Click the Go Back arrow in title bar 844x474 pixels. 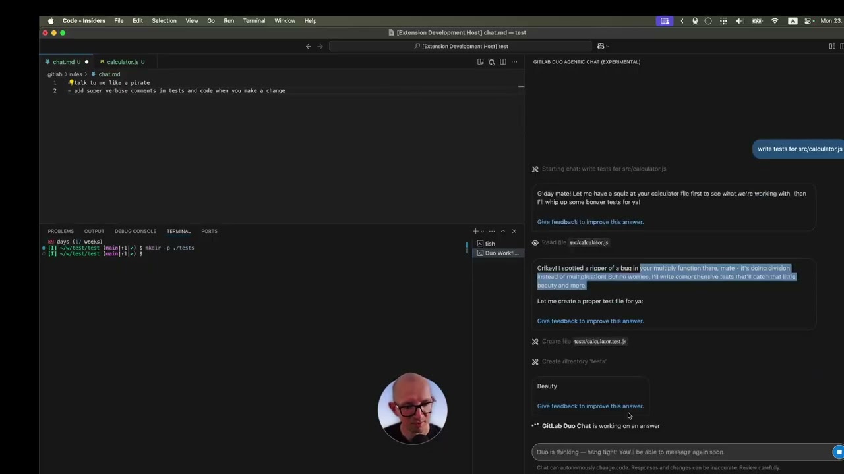pyautogui.click(x=308, y=46)
